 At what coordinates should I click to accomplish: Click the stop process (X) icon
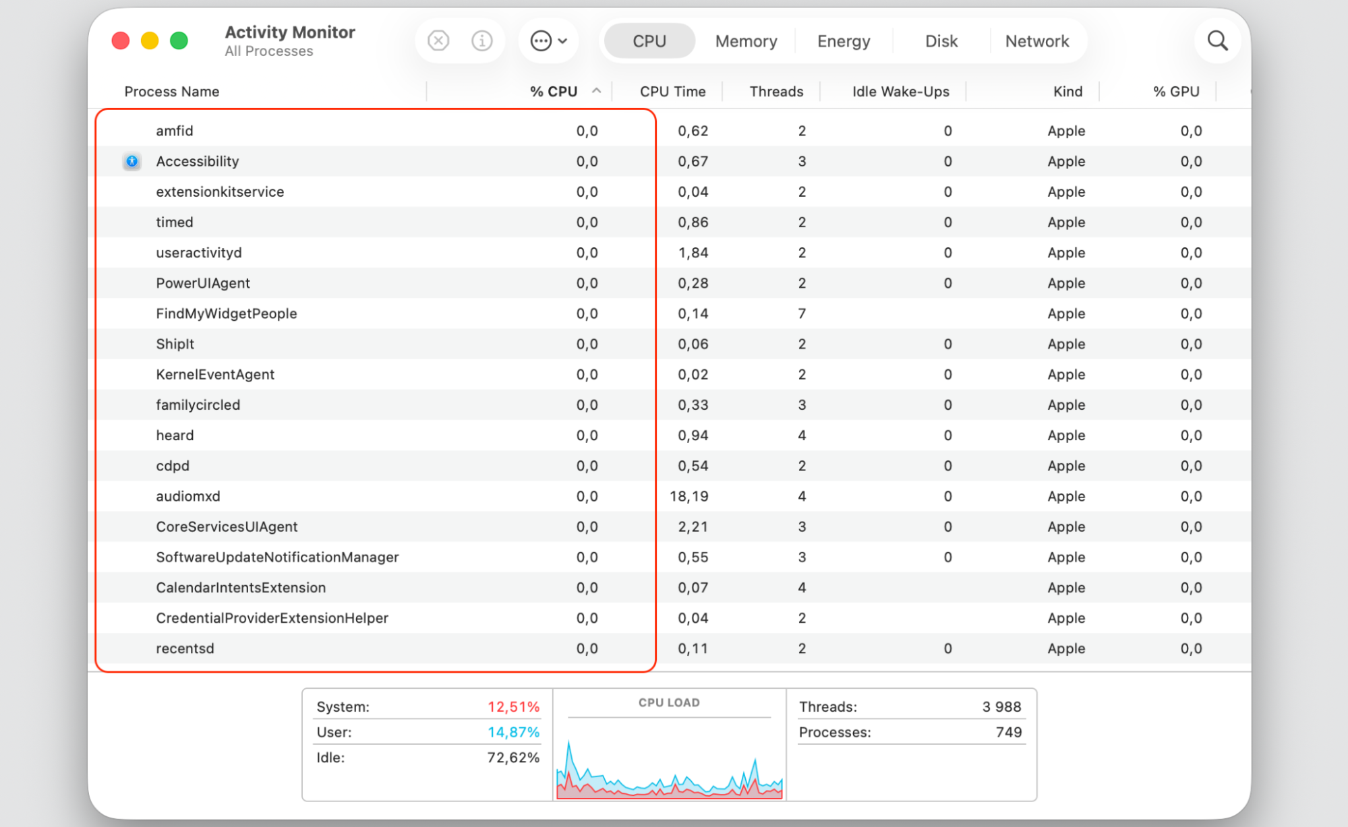(438, 41)
